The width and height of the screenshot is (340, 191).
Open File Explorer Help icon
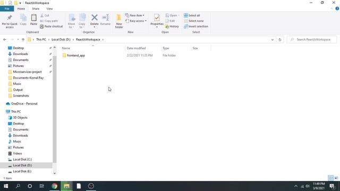(337, 8)
